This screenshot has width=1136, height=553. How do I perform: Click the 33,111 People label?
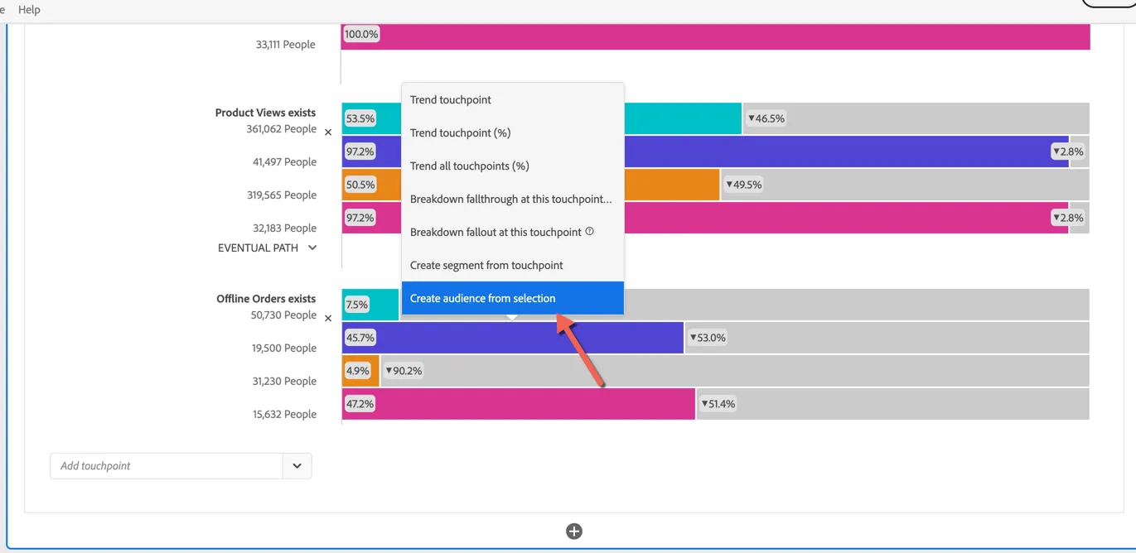click(286, 45)
